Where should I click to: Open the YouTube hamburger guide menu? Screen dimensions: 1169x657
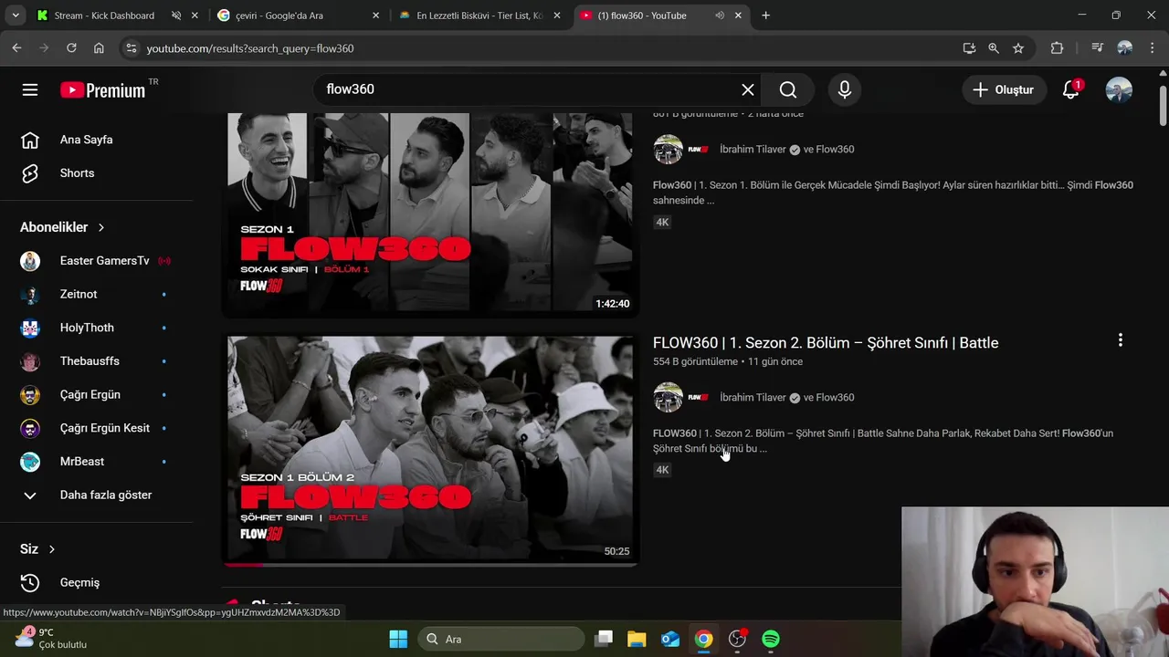(30, 89)
